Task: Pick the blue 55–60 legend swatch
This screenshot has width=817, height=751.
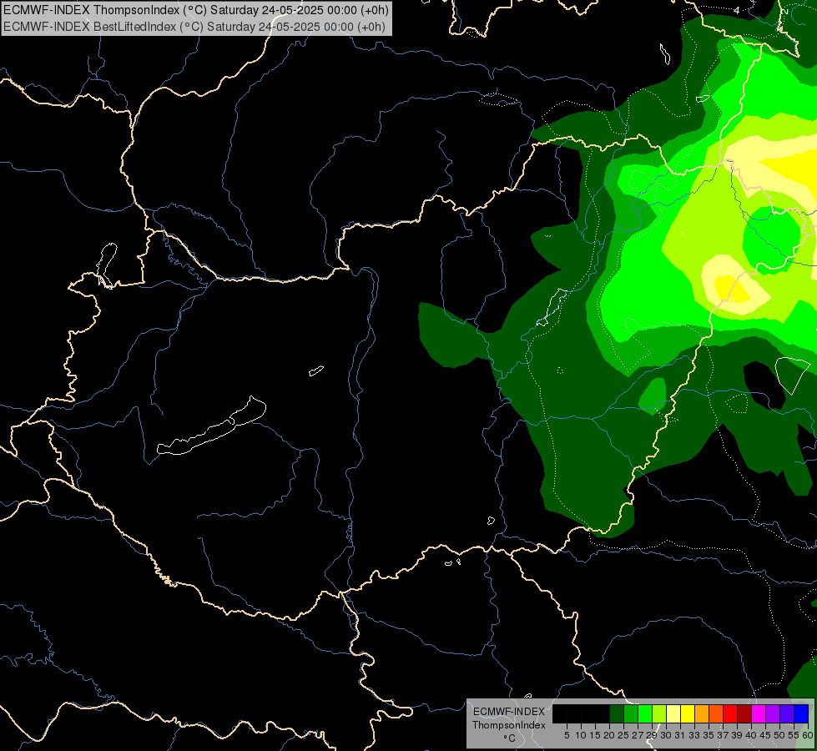Action: tap(801, 713)
